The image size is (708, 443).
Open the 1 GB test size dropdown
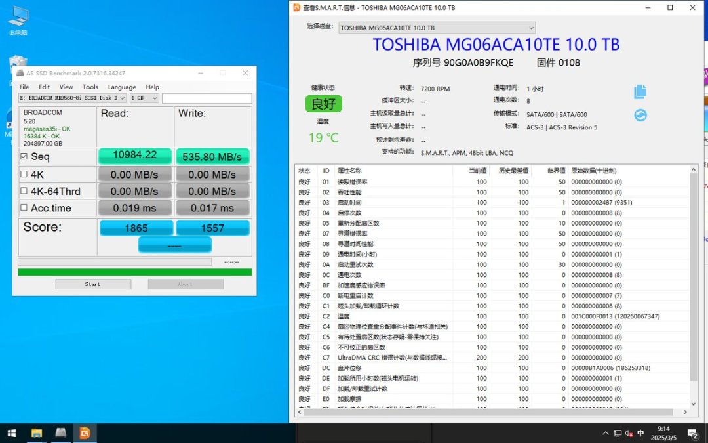pyautogui.click(x=144, y=98)
